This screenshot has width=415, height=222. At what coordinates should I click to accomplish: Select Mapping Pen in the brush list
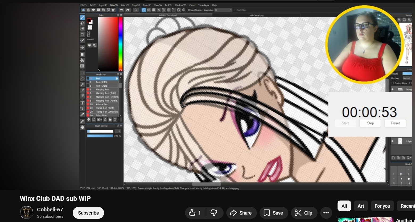[x=102, y=90]
